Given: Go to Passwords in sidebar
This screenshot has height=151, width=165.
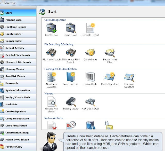Looking at the screenshot, I should tap(18, 83).
